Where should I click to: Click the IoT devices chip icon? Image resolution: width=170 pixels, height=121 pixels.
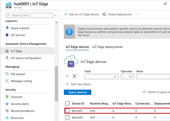pyautogui.click(x=7, y=35)
